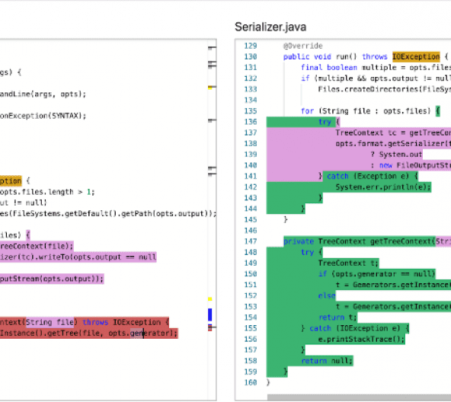
Task: Click the horizontal scrollbar under the right code pane
Action: (359, 397)
